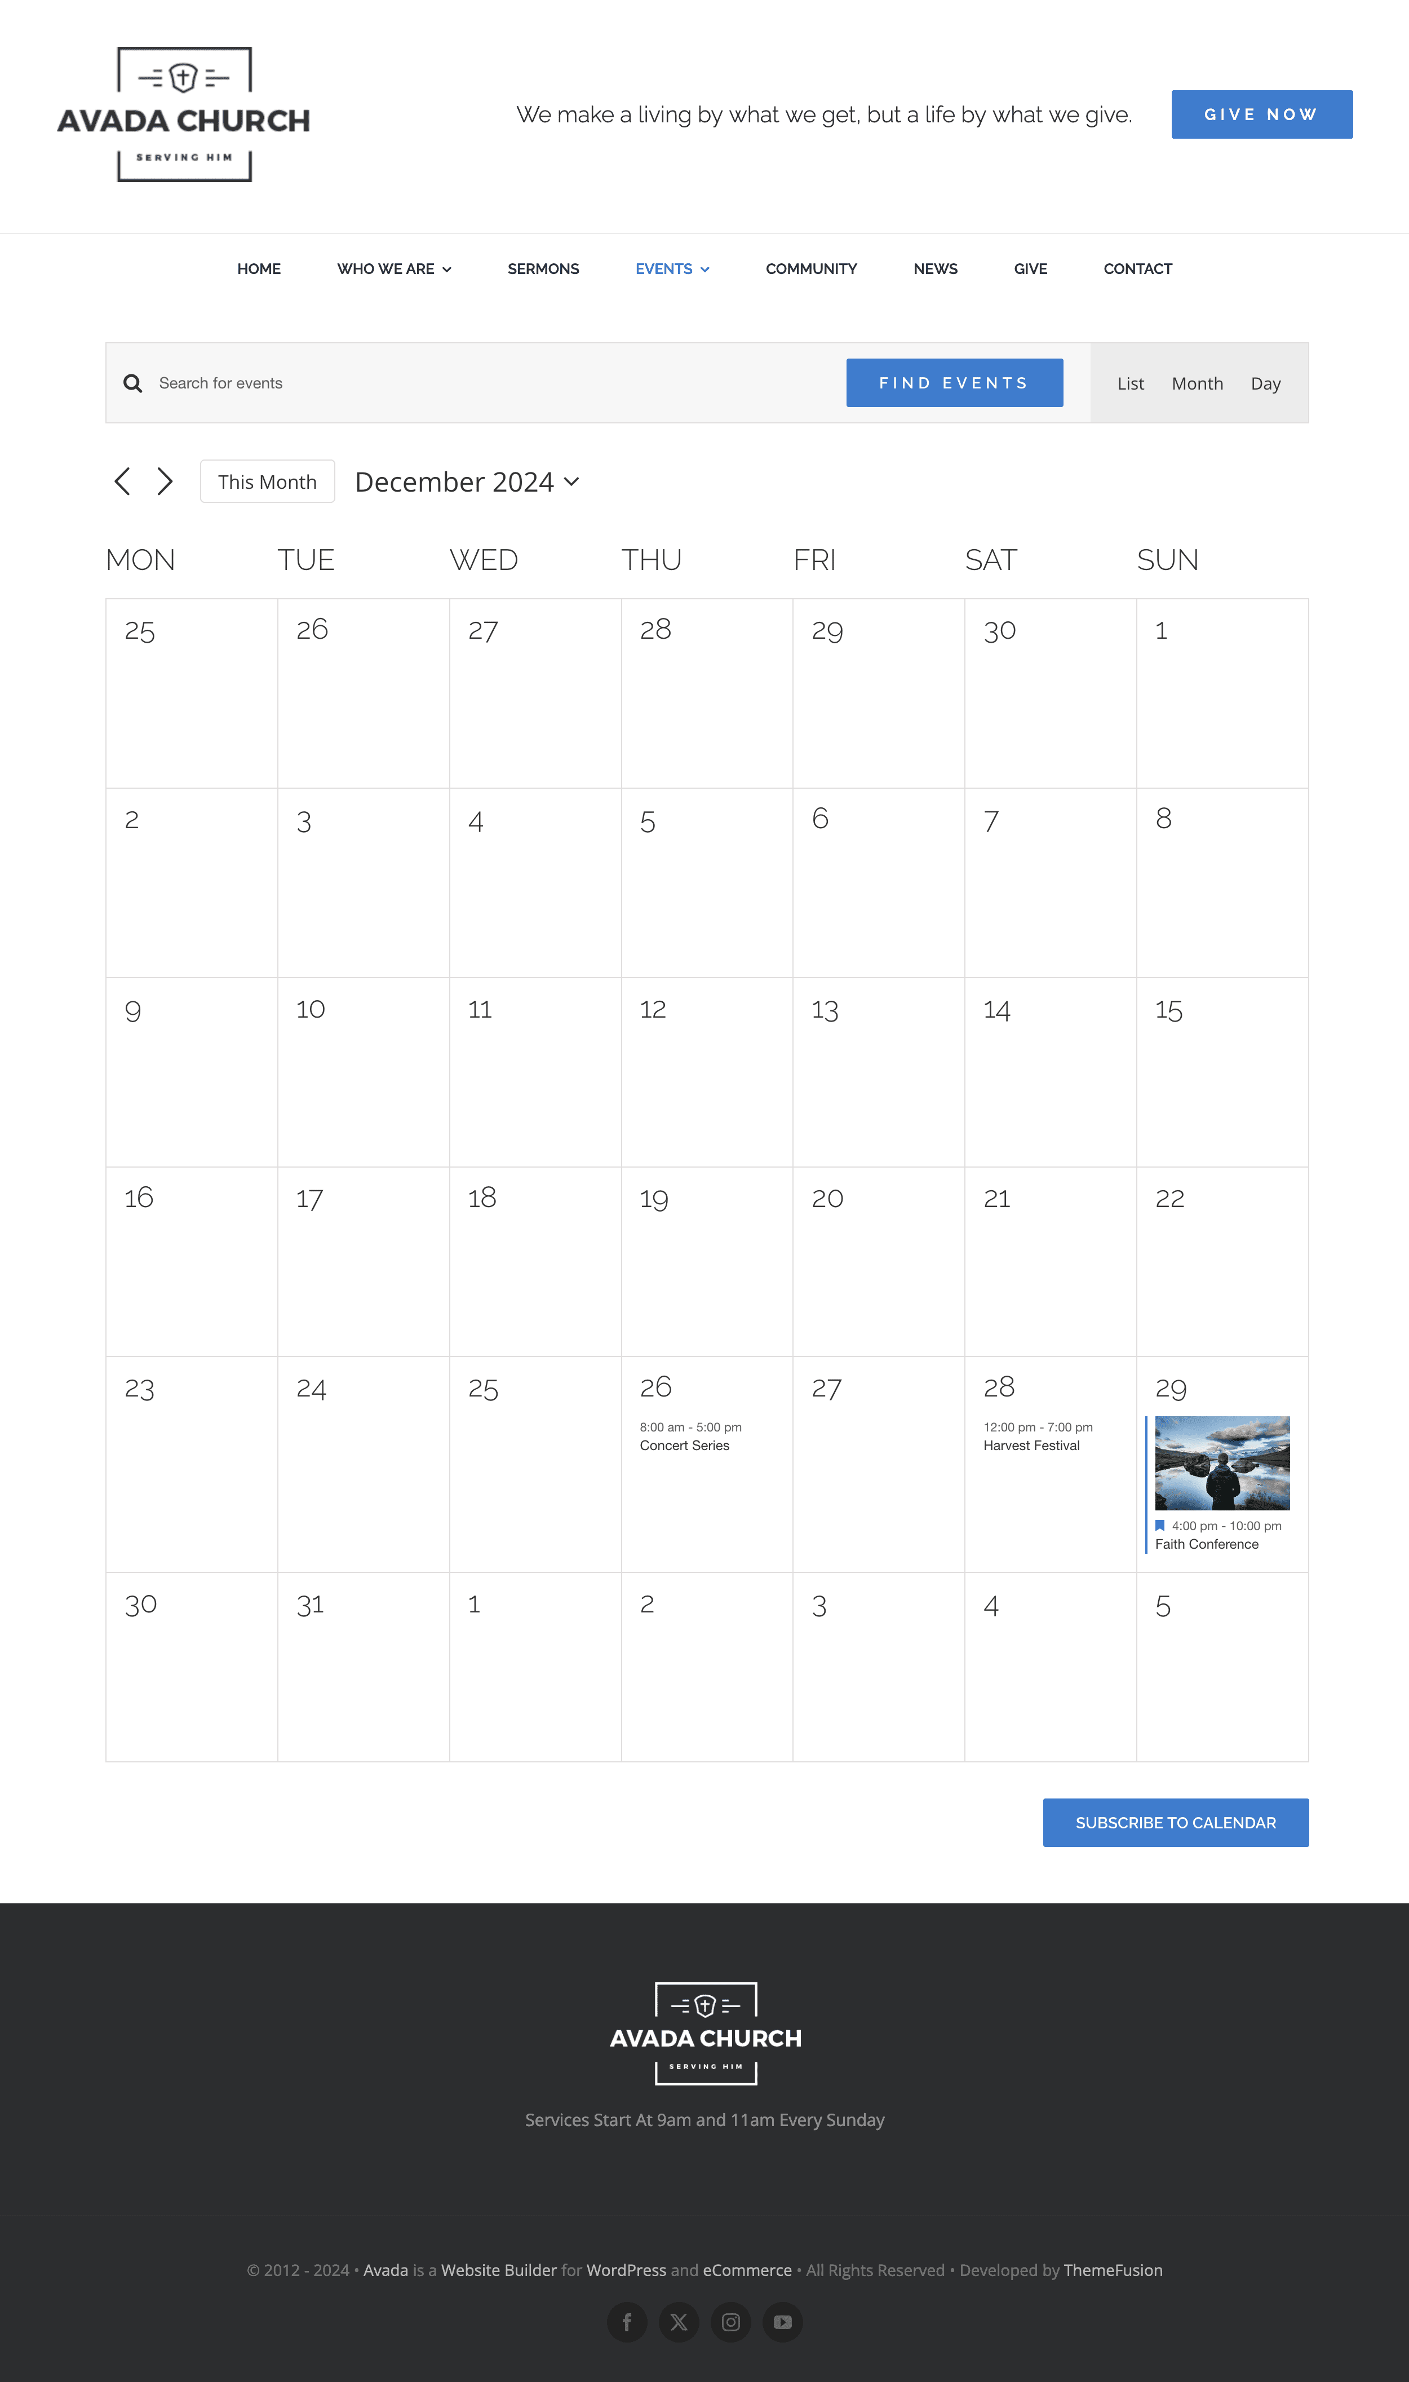Click the search magnifier icon
This screenshot has width=1409, height=2382.
134,382
